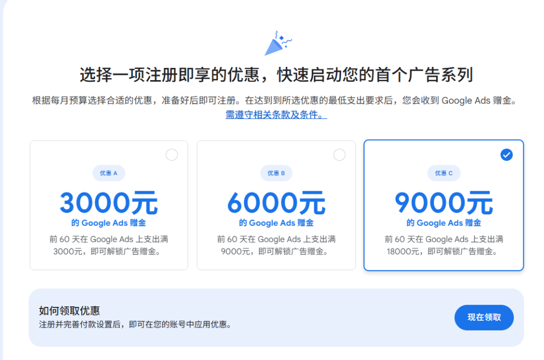Click the party popper celebration icon
The image size is (544, 360).
pos(277,42)
